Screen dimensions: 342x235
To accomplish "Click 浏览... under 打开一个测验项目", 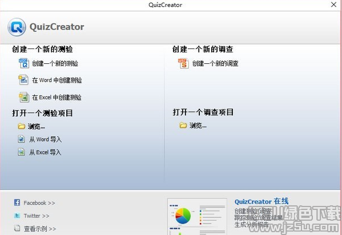I will (36, 127).
